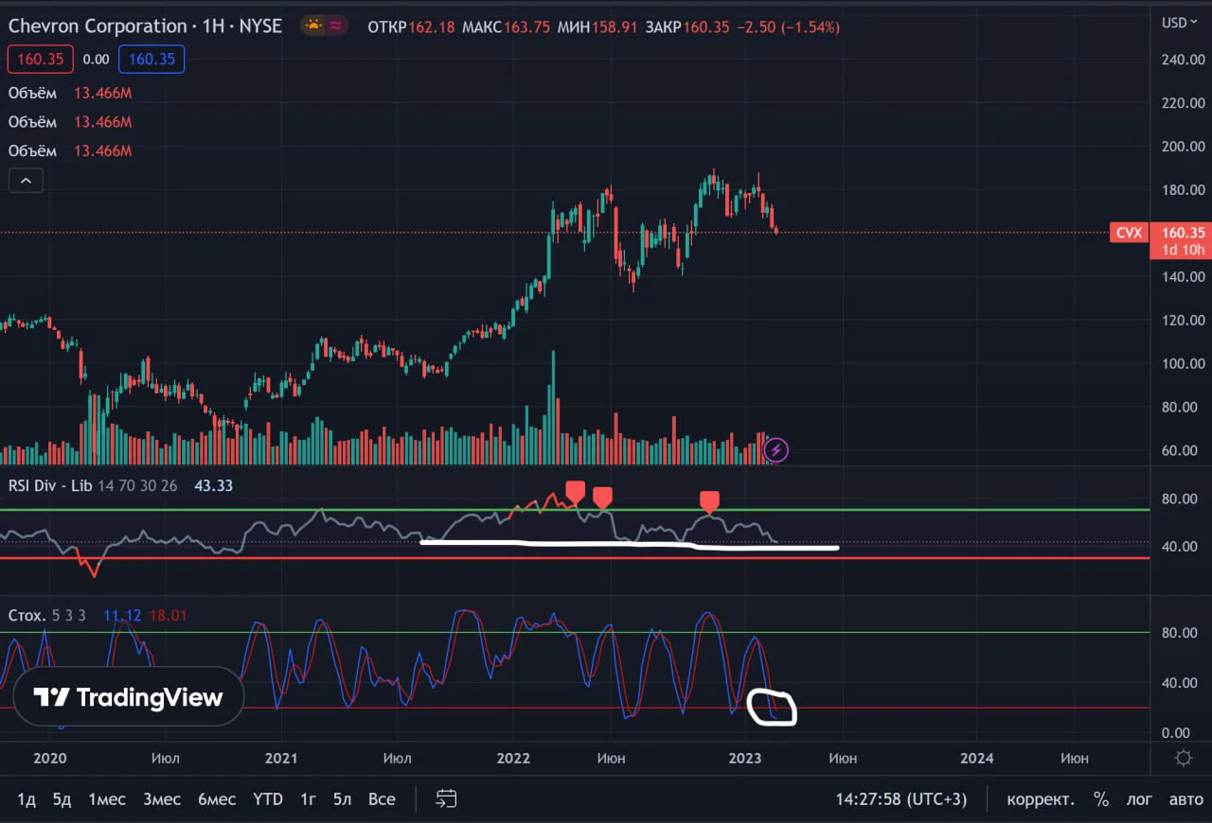This screenshot has height=823, width=1212.
Task: Select the RSI Div - Lib indicator legend
Action: pyautogui.click(x=50, y=485)
